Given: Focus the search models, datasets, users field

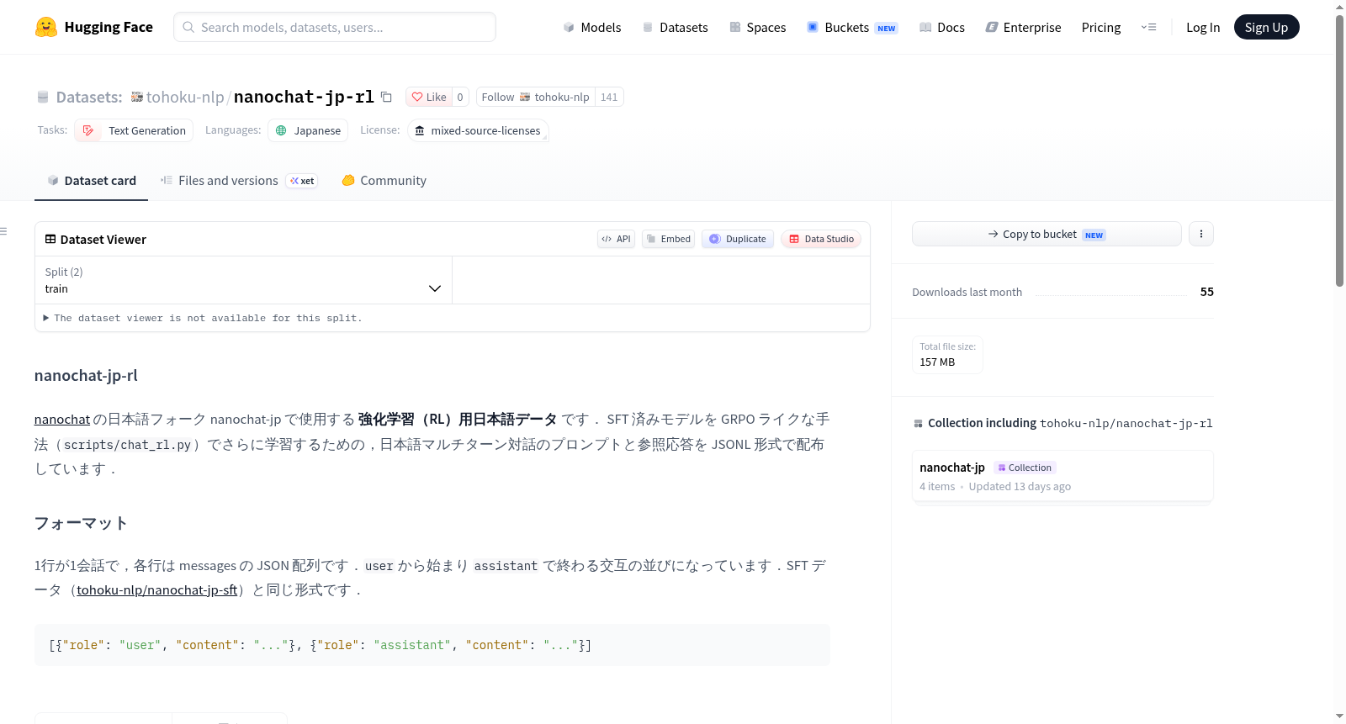Looking at the screenshot, I should click(335, 27).
